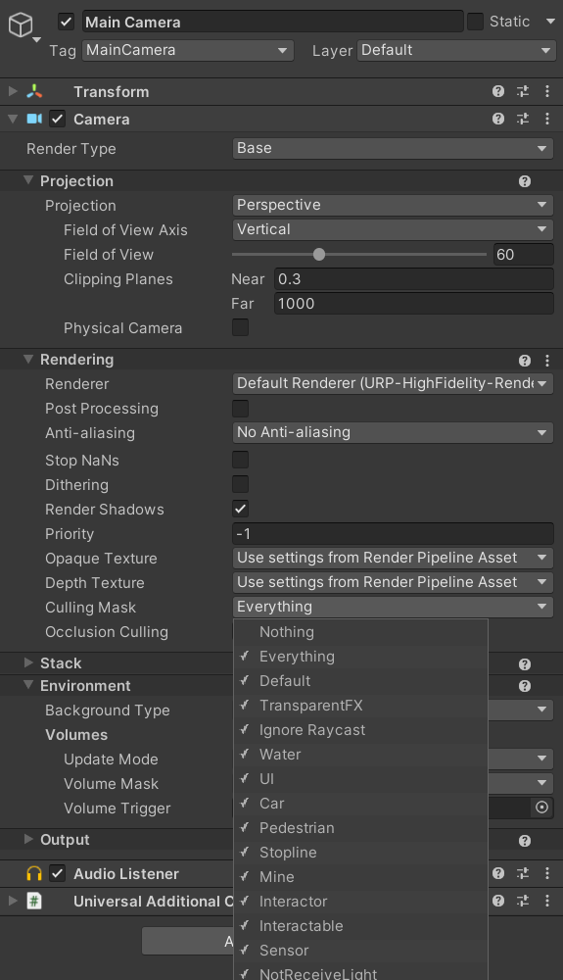The width and height of the screenshot is (563, 980).
Task: Open Universal Additional Camera Data presets
Action: (x=523, y=901)
